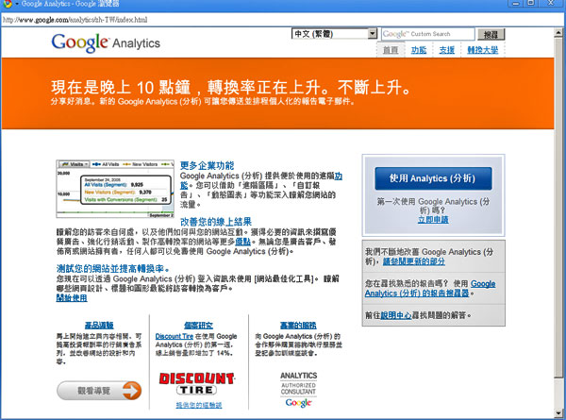
Task: Click the 觀看導覽 button with orange arrow
Action: coord(99,391)
